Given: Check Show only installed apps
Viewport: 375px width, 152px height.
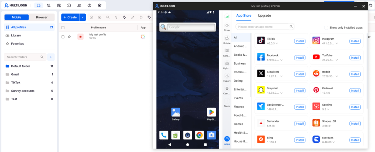Looking at the screenshot, I should (x=326, y=28).
